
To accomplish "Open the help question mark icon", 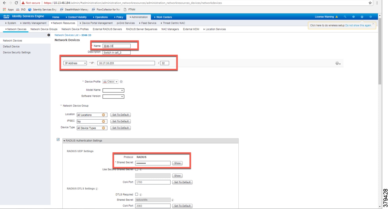I will tap(353, 17).
